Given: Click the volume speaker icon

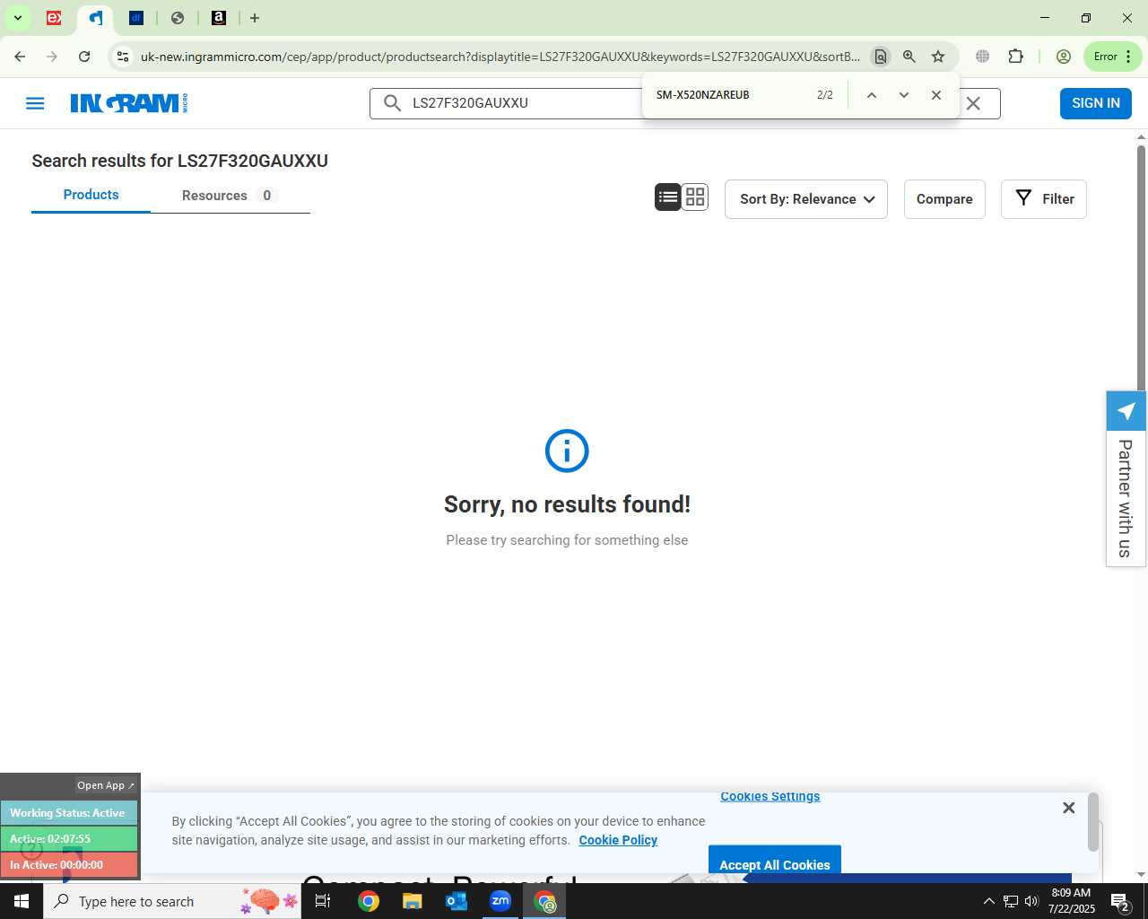Looking at the screenshot, I should point(1031,901).
